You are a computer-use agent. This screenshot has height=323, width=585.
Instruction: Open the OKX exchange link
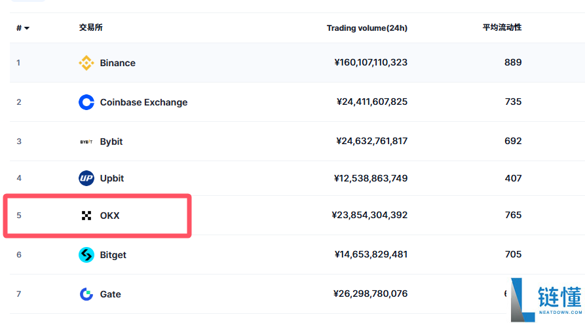(109, 216)
